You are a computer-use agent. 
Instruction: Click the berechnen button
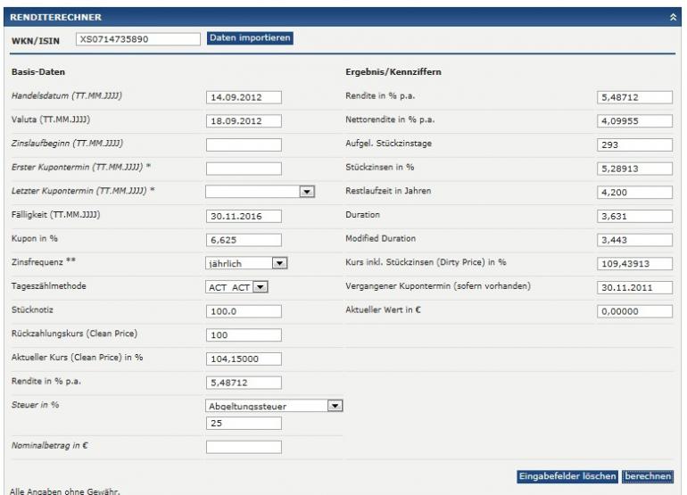(x=648, y=476)
